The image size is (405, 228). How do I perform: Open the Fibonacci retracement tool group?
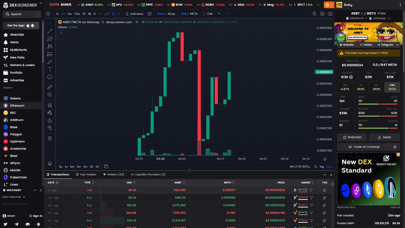(x=50, y=39)
